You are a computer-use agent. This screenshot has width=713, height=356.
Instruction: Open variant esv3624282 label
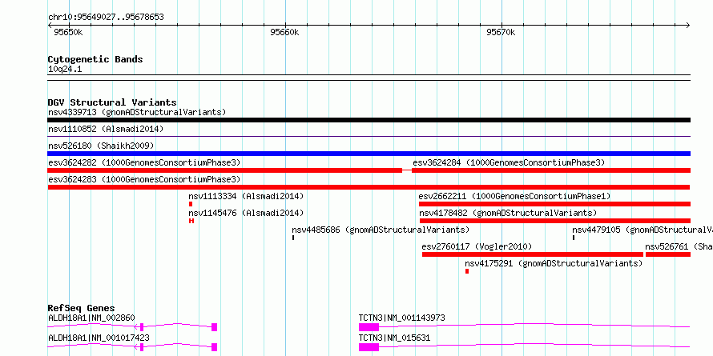tap(144, 162)
